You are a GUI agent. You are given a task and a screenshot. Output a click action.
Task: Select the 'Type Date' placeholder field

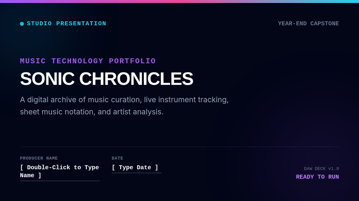pos(136,168)
